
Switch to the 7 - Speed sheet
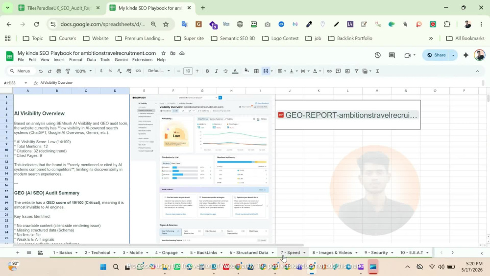(290, 252)
